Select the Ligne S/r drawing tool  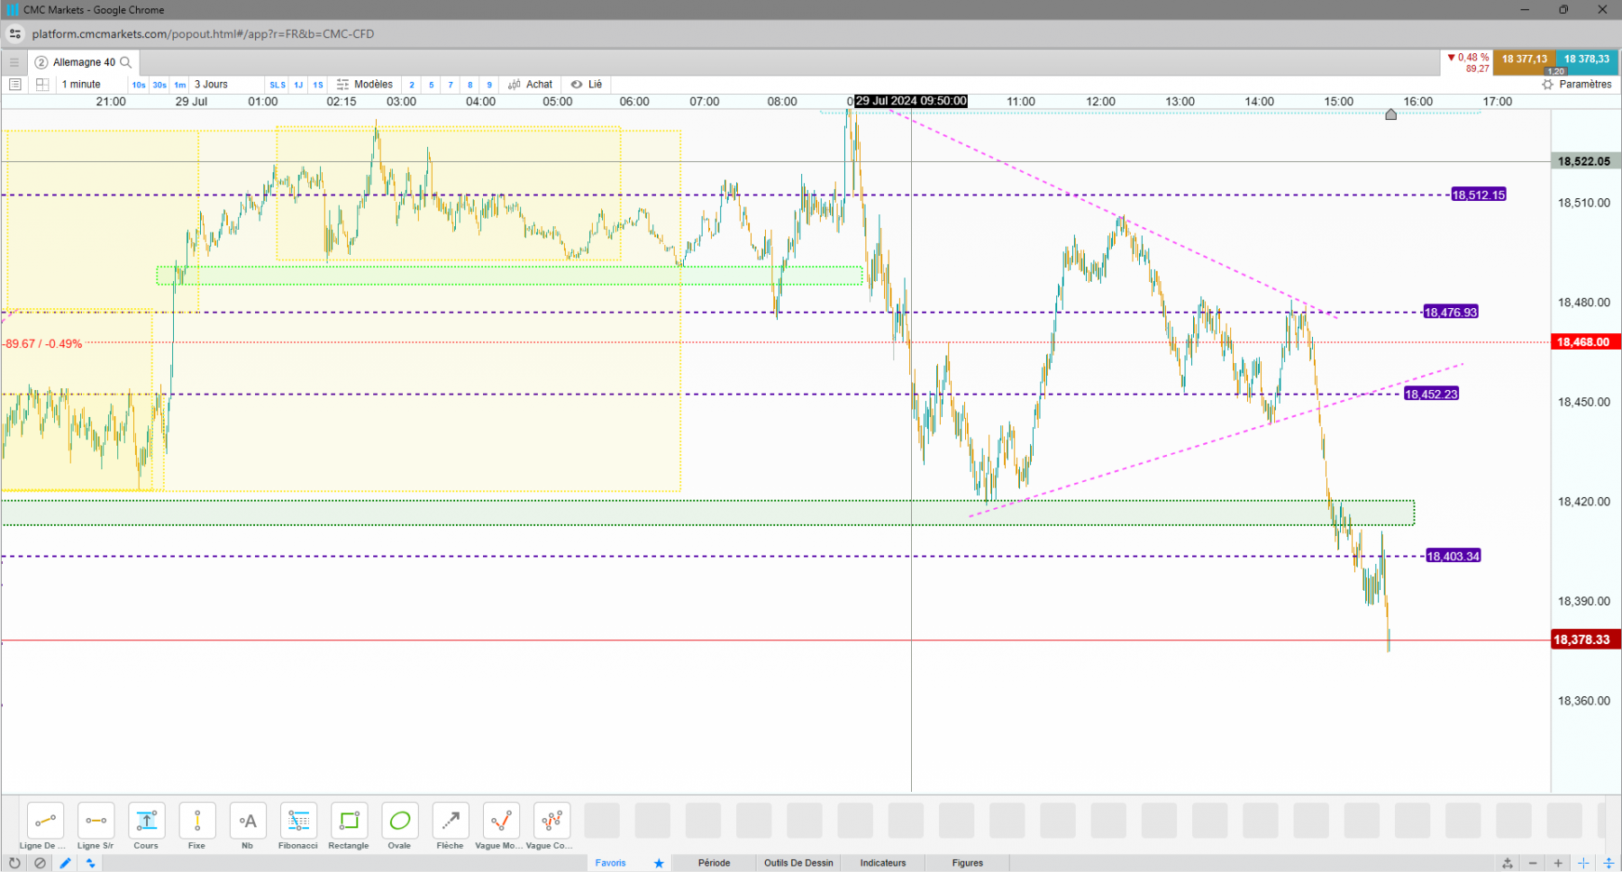click(x=96, y=821)
